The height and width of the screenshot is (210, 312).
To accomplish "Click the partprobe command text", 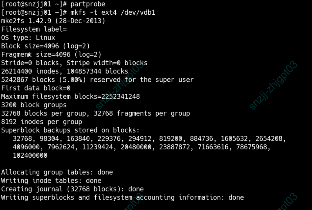I will 87,4.
